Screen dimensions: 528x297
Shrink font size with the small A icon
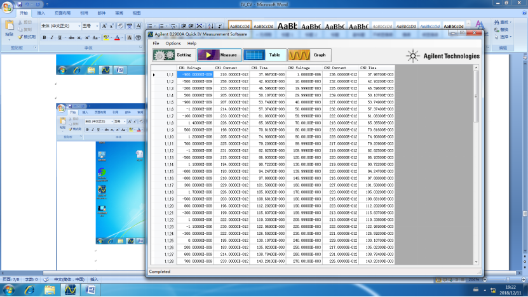click(x=111, y=26)
